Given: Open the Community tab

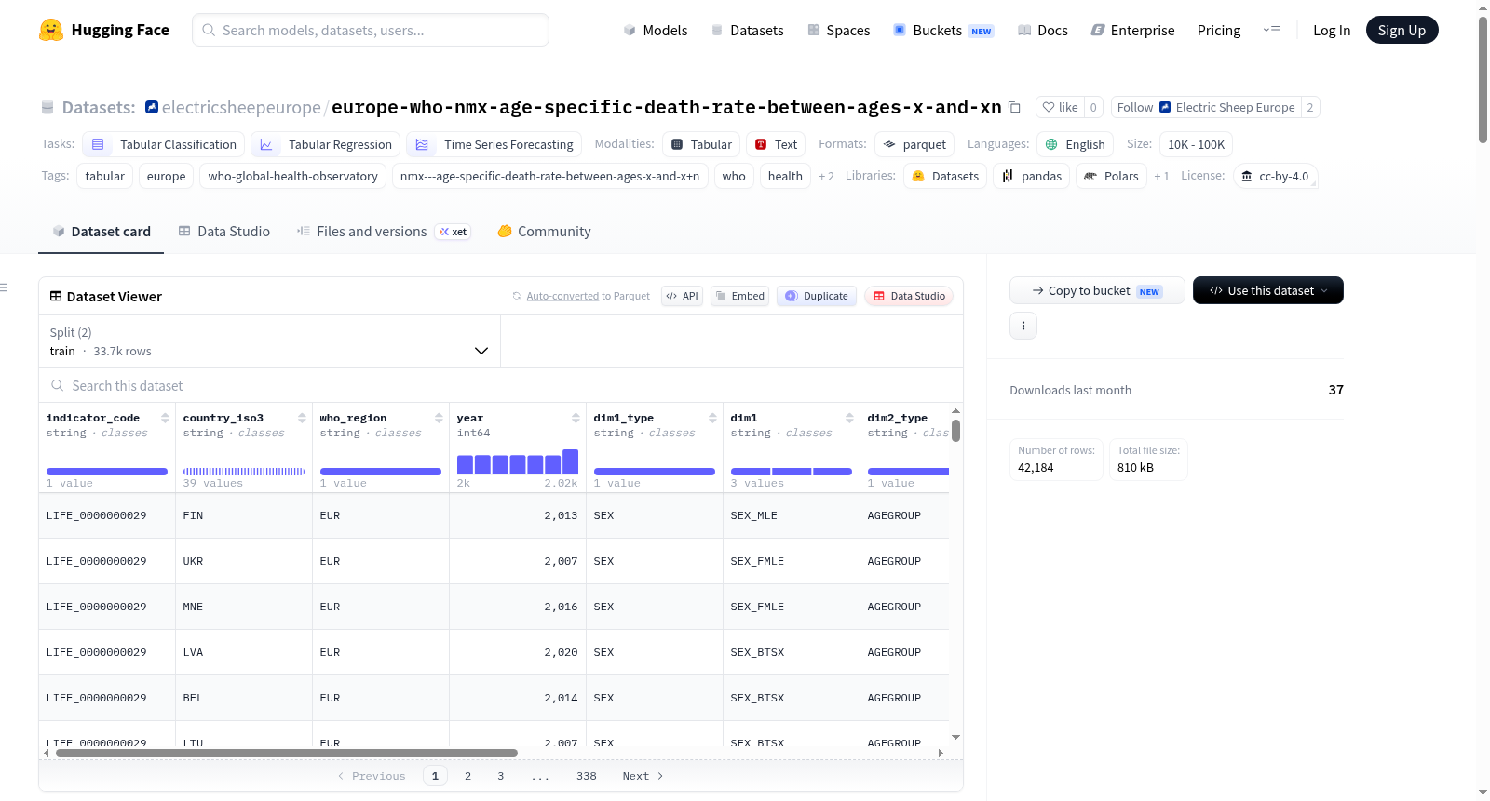Looking at the screenshot, I should click(x=544, y=231).
